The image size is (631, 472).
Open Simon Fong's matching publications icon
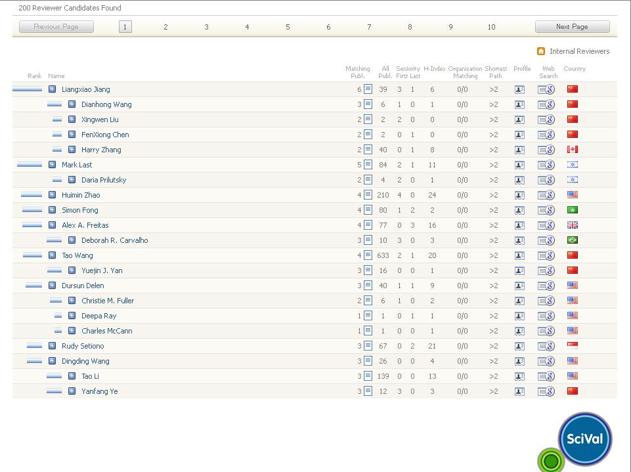(368, 209)
